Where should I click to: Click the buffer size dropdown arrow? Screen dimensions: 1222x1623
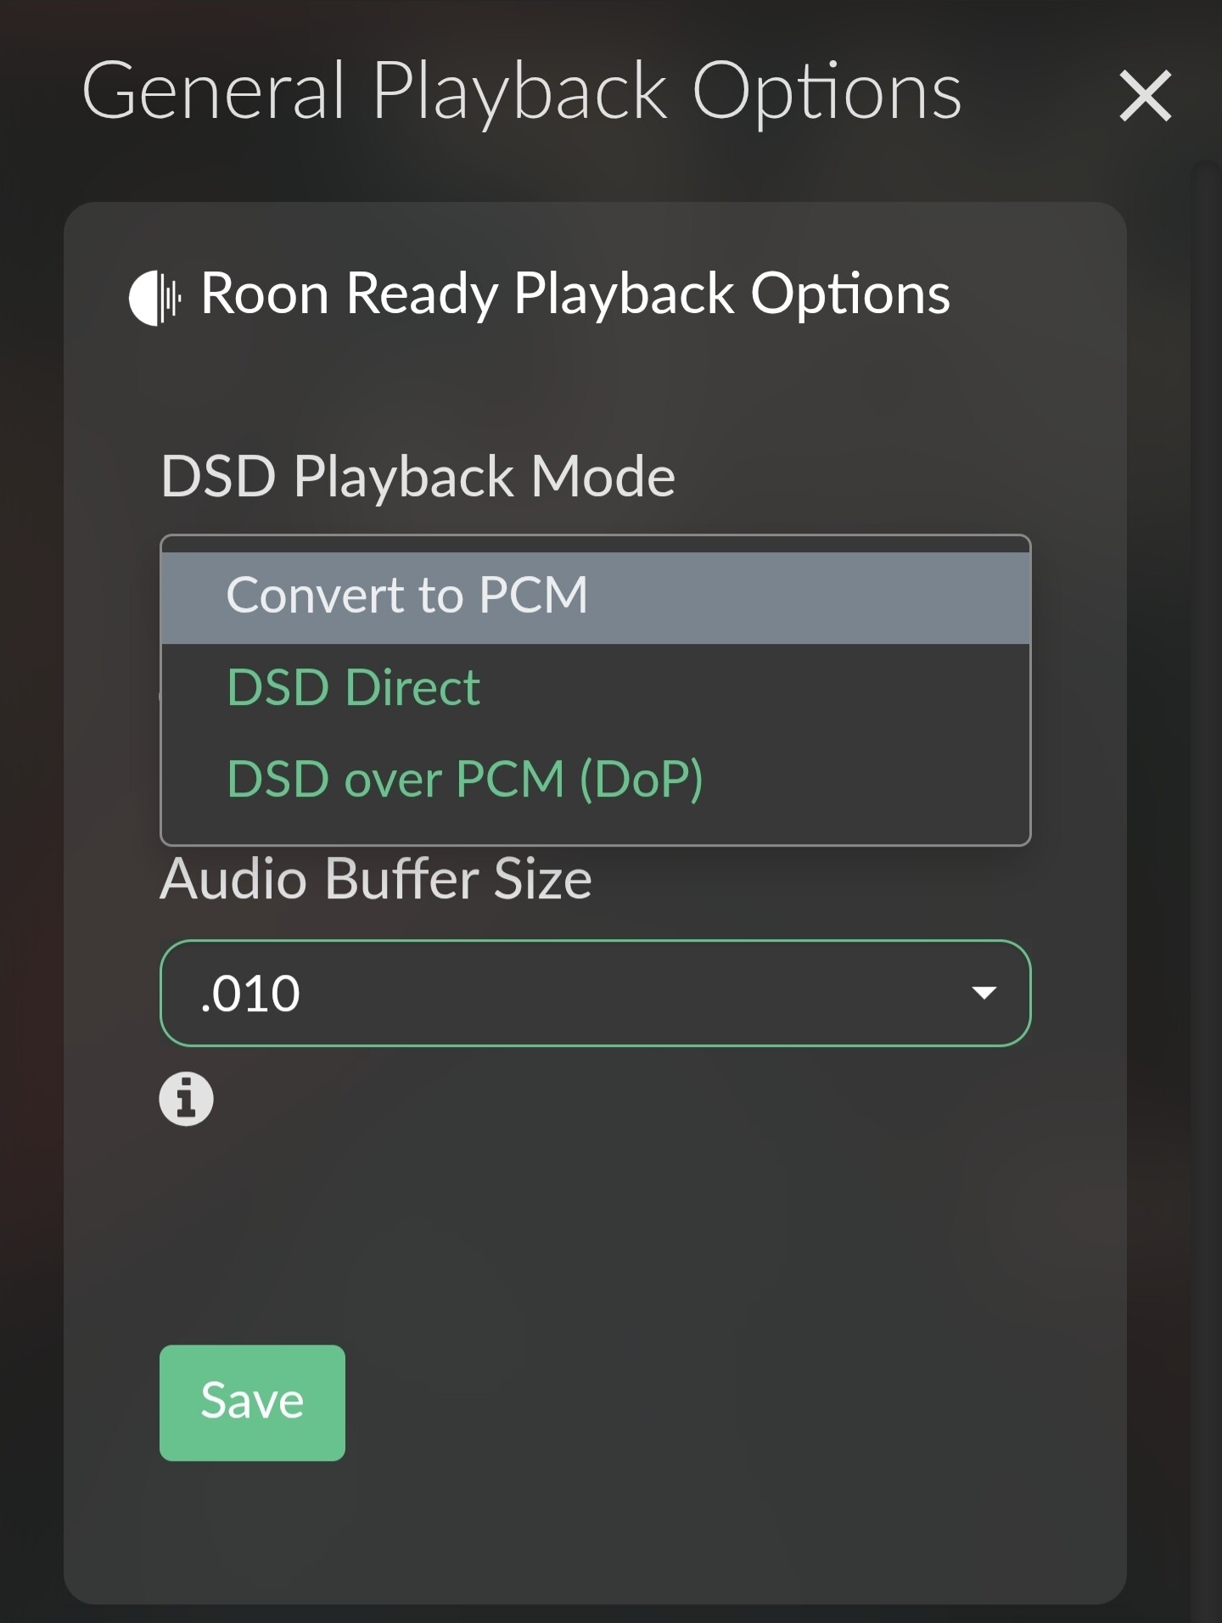984,993
